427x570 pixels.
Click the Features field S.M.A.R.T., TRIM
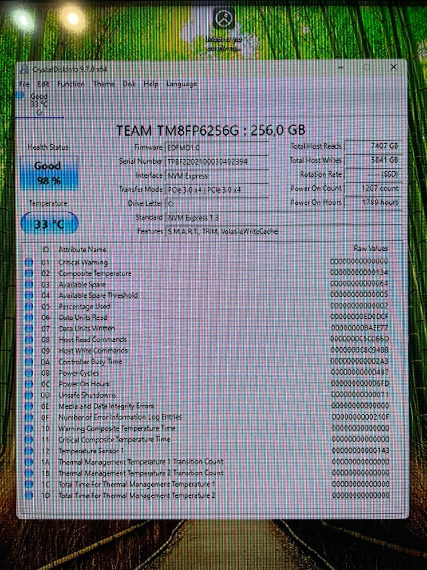[x=284, y=231]
